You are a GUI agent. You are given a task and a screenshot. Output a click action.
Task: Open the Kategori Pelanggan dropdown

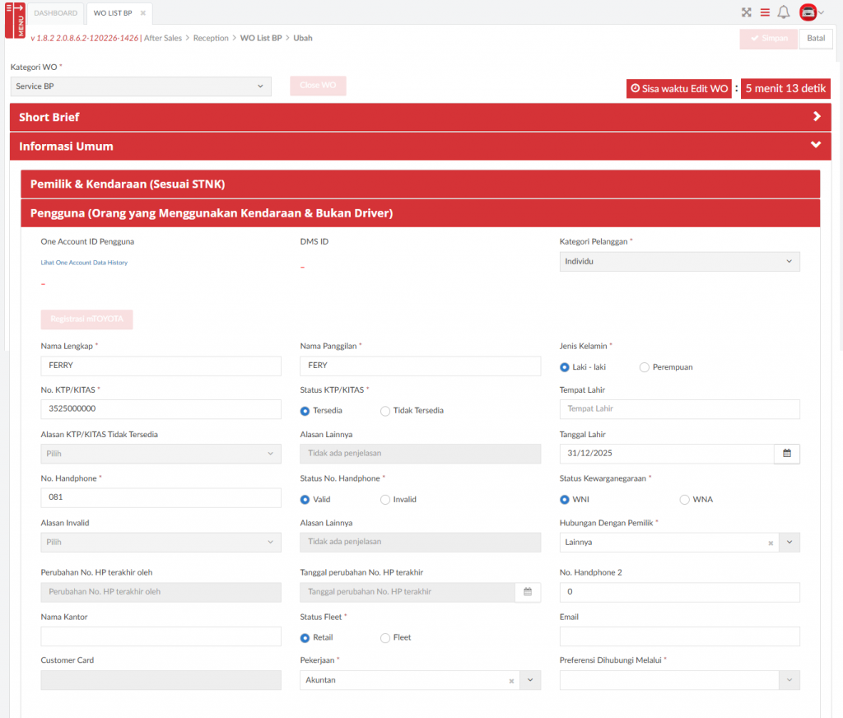[679, 261]
